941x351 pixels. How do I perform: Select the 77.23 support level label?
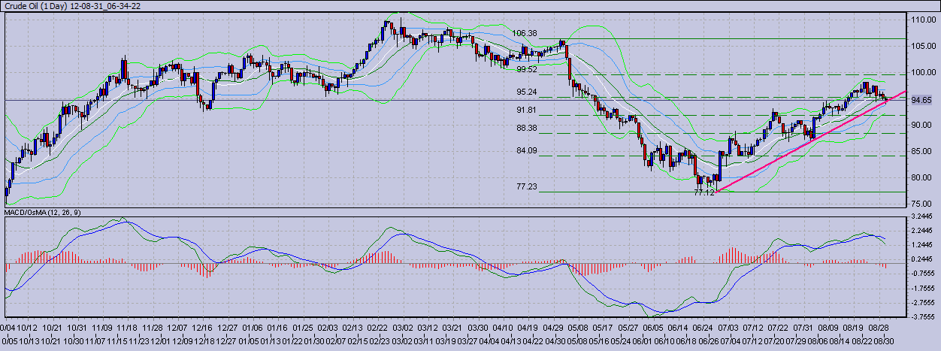point(527,186)
